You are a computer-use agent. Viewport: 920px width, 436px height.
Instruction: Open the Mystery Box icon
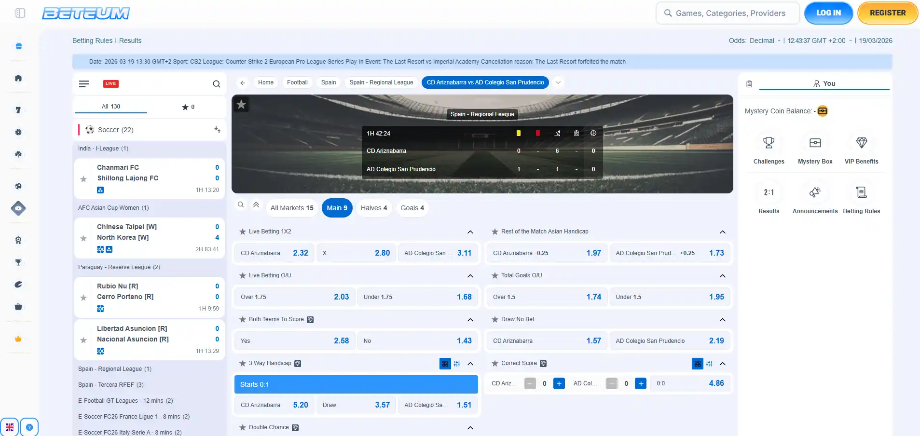(x=815, y=143)
